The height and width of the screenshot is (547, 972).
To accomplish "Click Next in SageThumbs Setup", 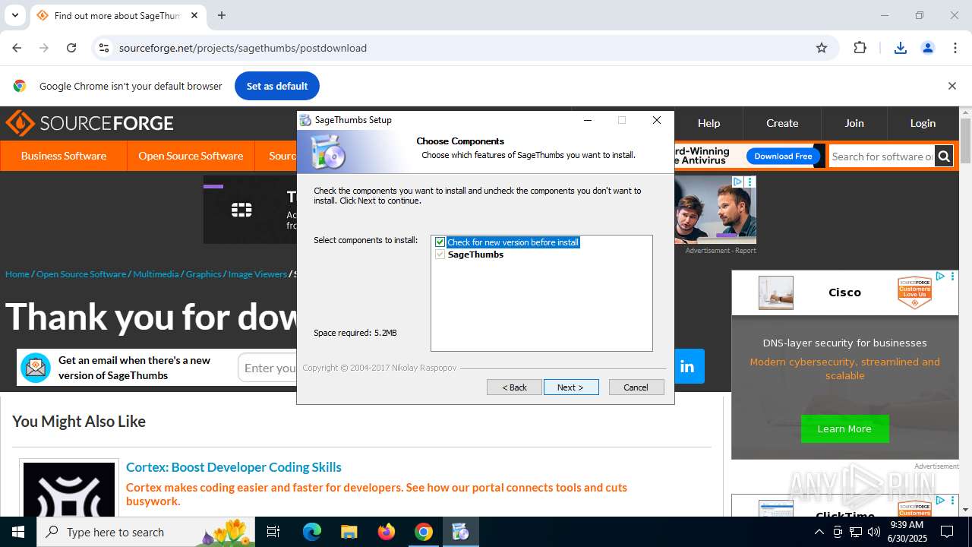I will tap(571, 387).
